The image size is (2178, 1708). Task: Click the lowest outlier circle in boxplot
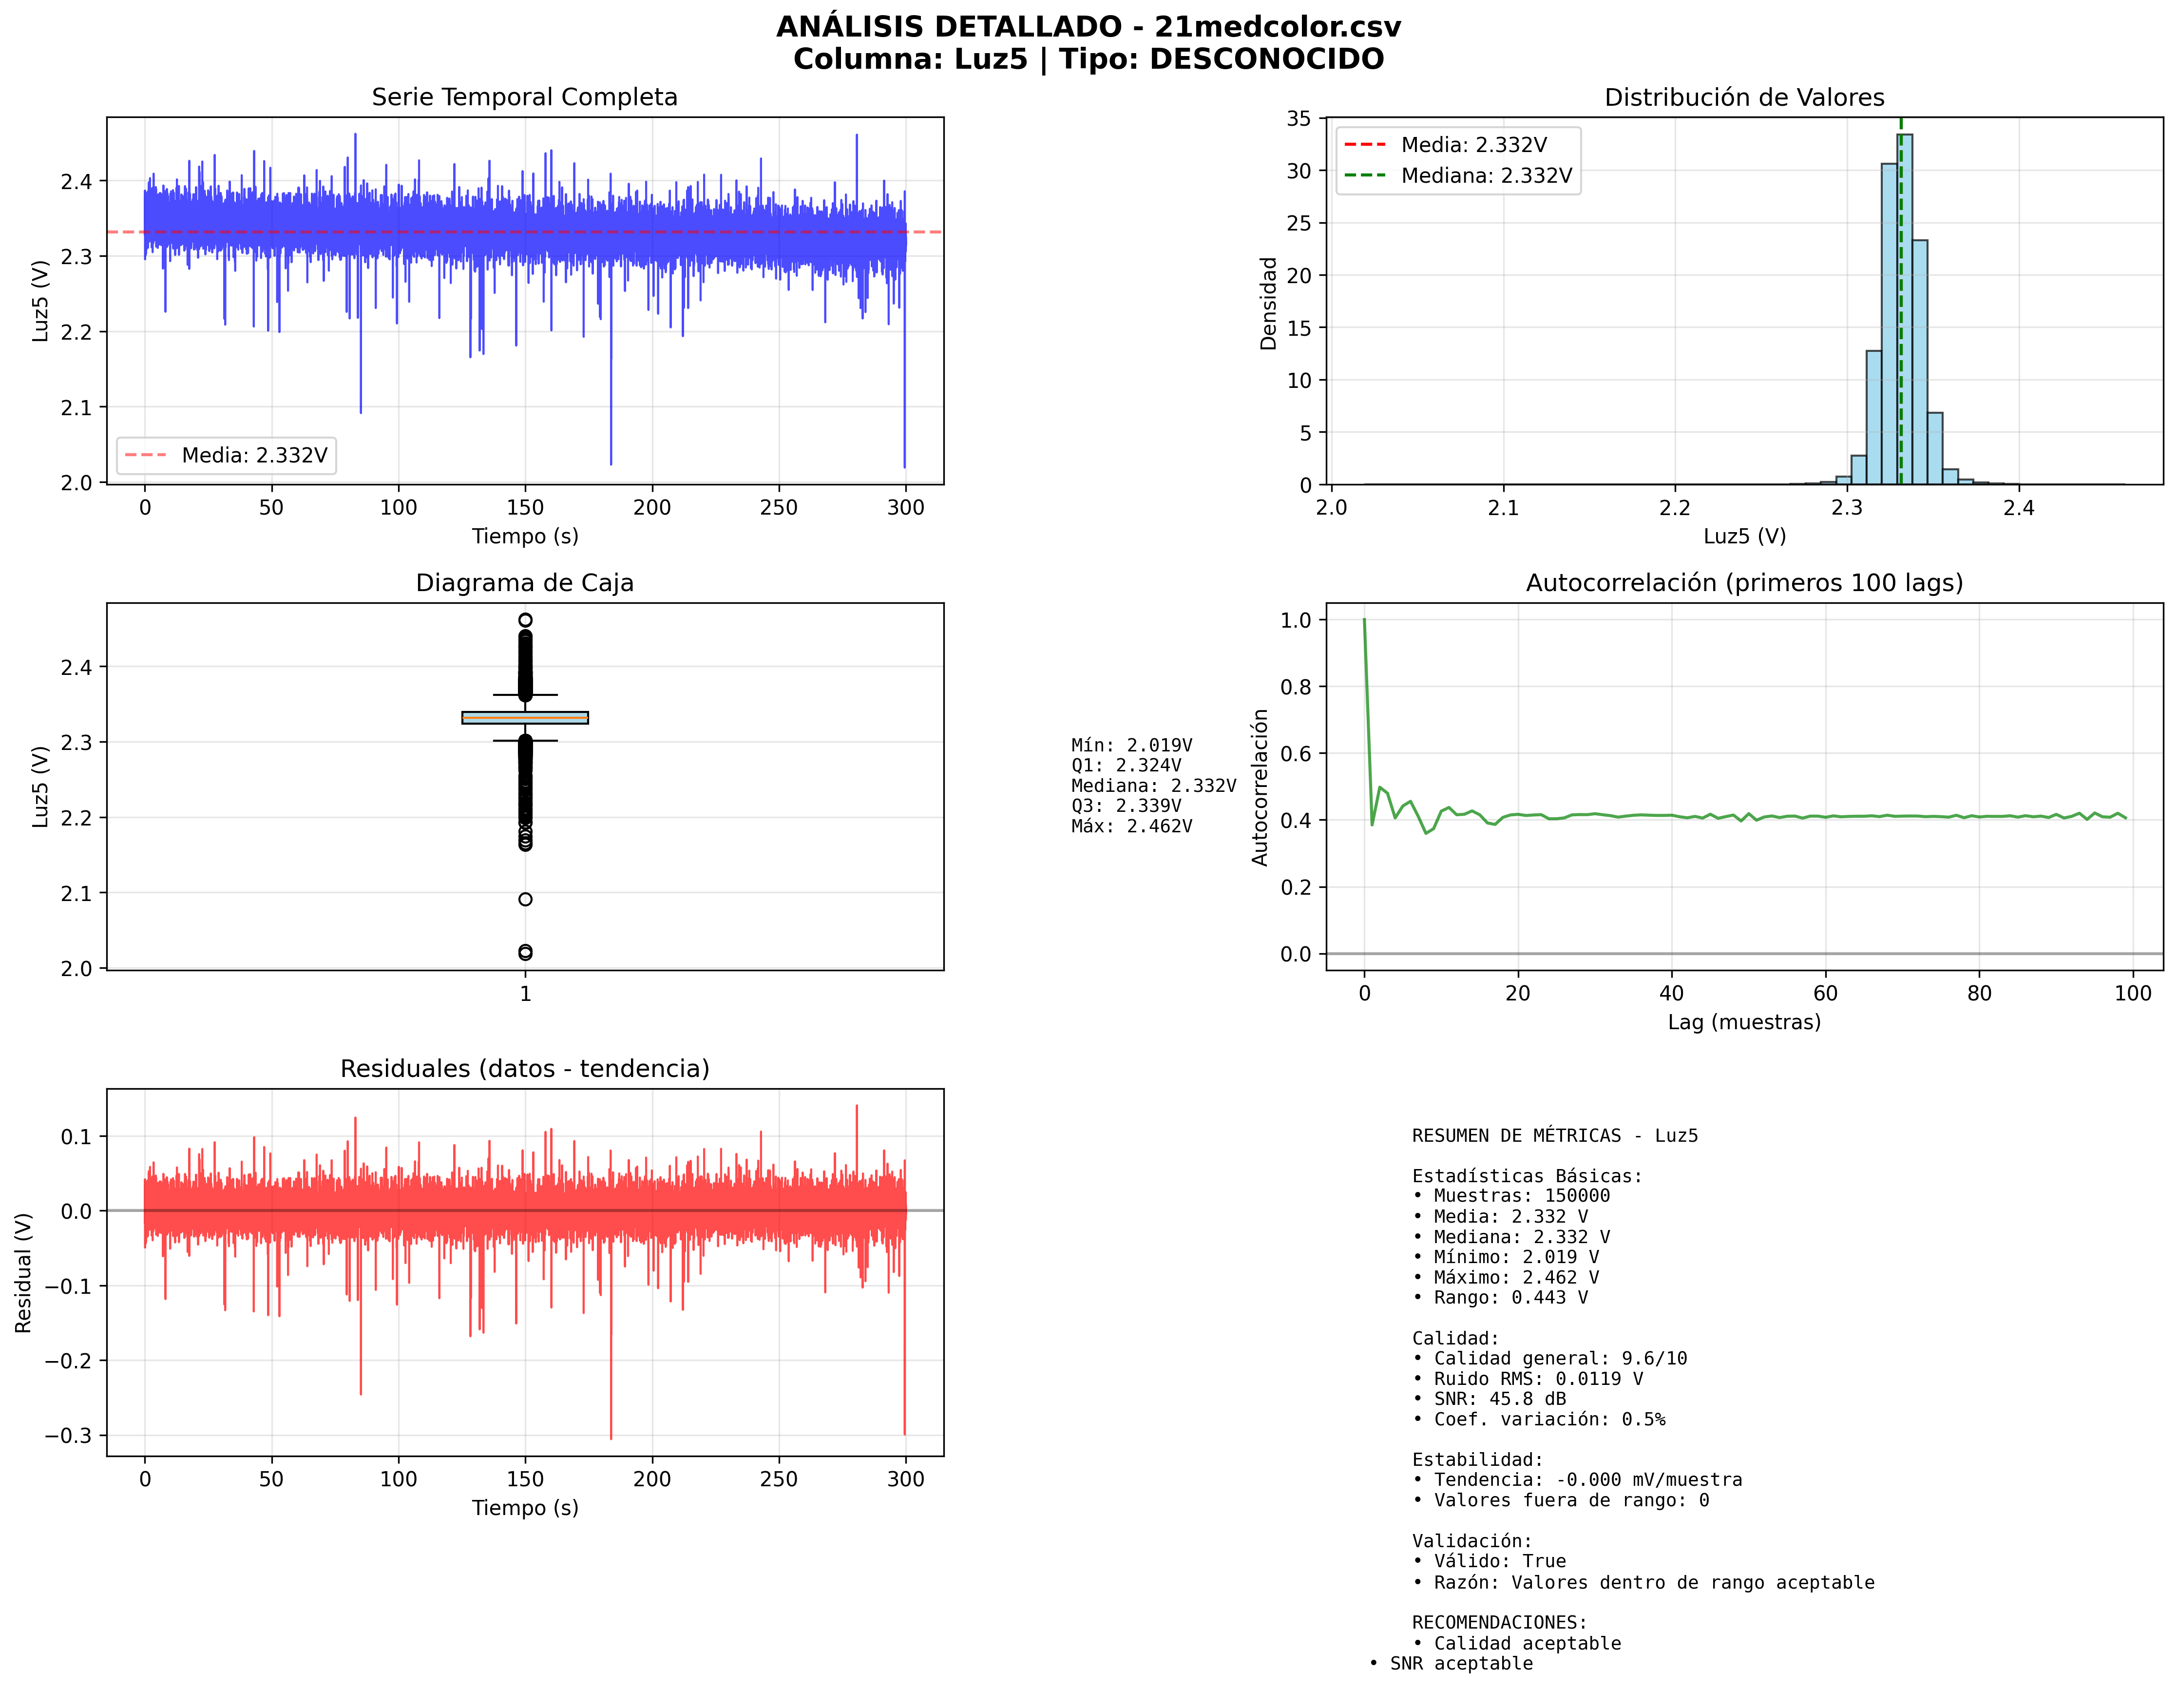click(525, 954)
